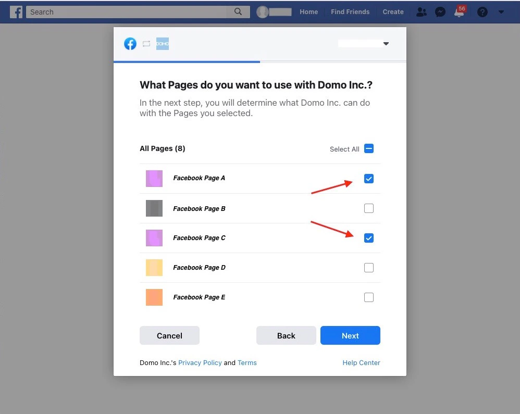Open Friend Requests icon
This screenshot has height=414, width=520.
421,12
